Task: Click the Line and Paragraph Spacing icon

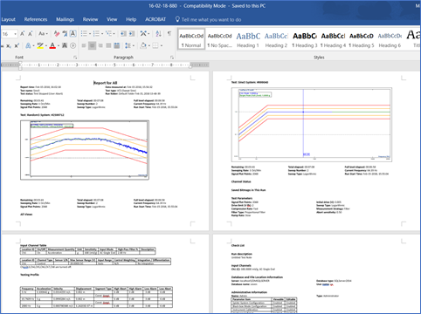Action: (x=128, y=45)
